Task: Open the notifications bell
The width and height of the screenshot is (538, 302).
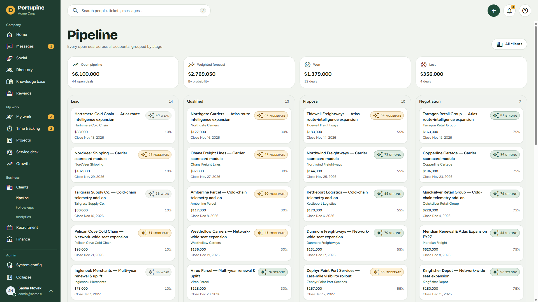Action: (x=509, y=11)
